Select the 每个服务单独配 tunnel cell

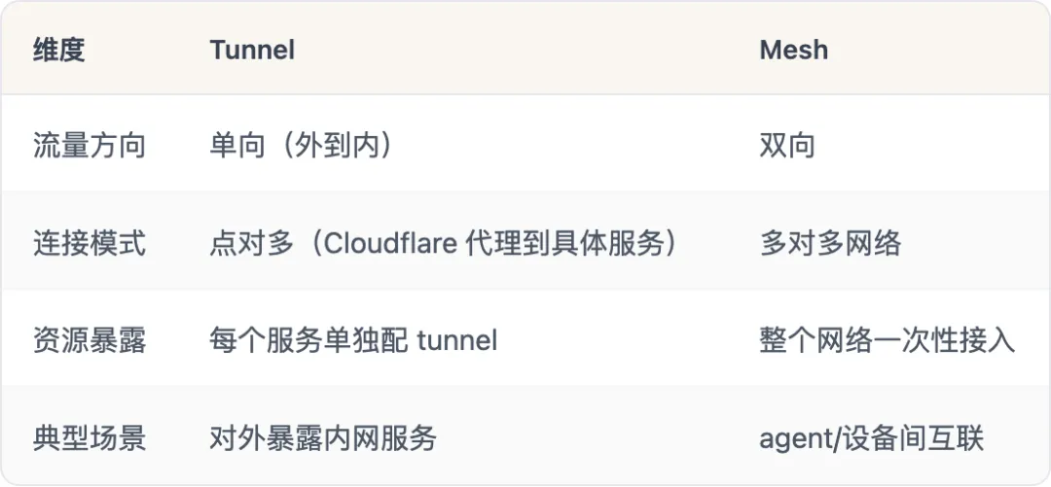pos(353,340)
